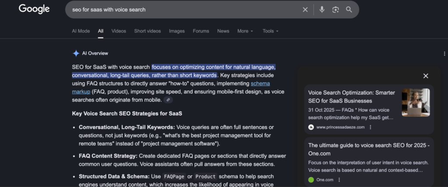Close the sources side panel

click(x=426, y=76)
